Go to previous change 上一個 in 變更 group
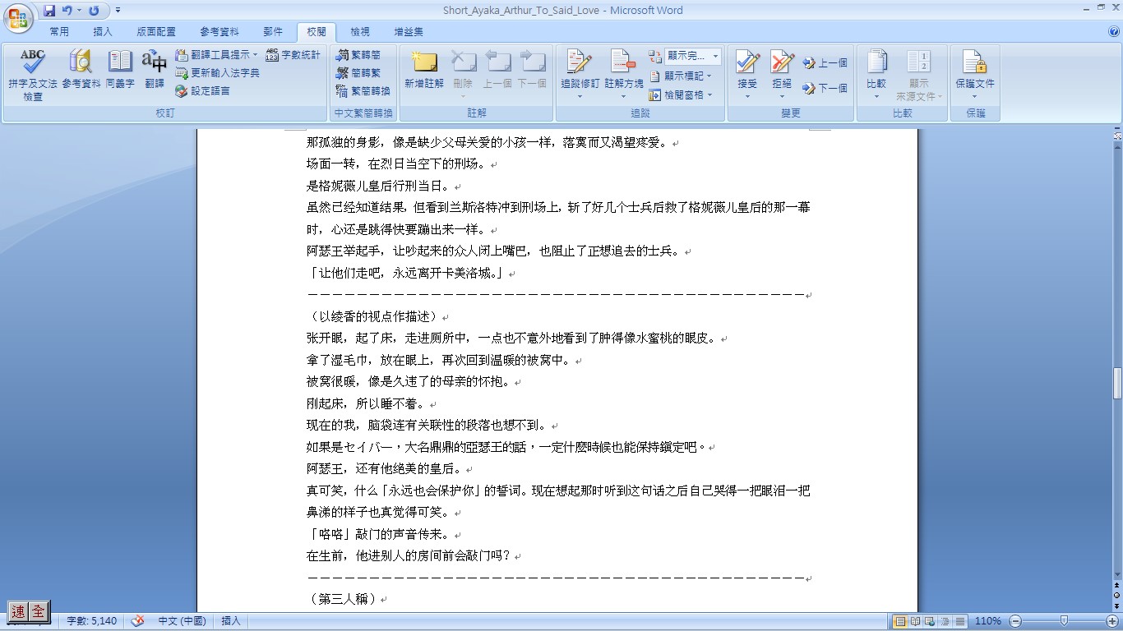The height and width of the screenshot is (631, 1123). 825,63
